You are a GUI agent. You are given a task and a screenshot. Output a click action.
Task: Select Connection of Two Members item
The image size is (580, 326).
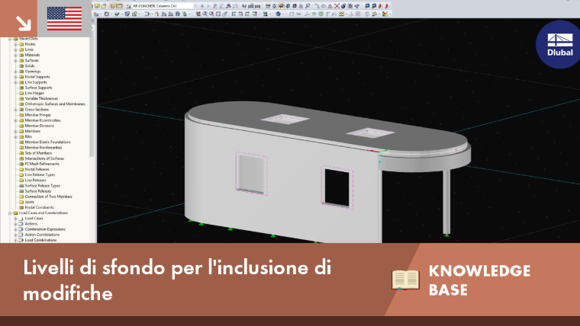click(48, 197)
